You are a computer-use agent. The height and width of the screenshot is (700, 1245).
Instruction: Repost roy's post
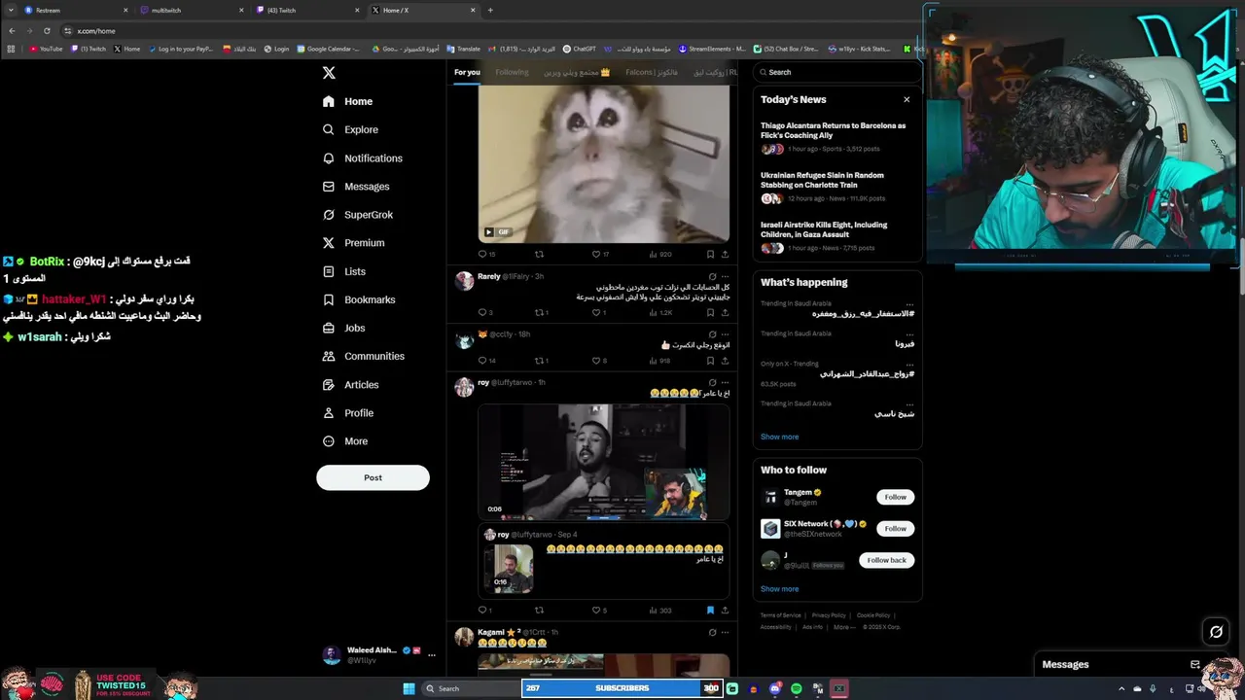(539, 610)
